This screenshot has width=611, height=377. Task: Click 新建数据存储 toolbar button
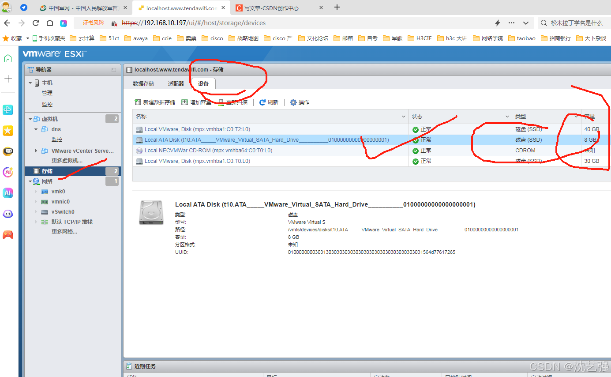[x=155, y=102]
